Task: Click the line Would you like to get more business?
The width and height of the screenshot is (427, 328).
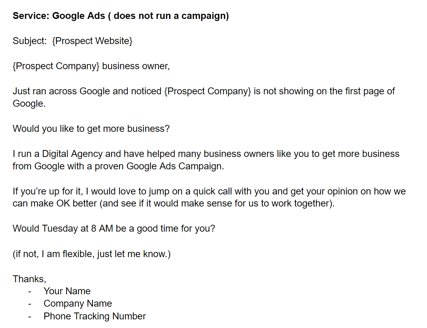Action: pyautogui.click(x=91, y=129)
